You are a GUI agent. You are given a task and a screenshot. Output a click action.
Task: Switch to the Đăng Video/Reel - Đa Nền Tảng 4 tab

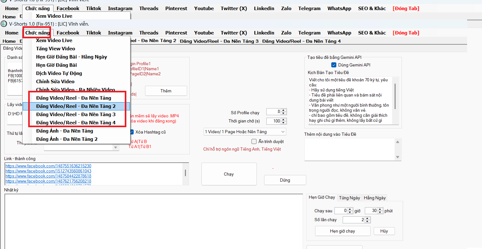pos(301,41)
